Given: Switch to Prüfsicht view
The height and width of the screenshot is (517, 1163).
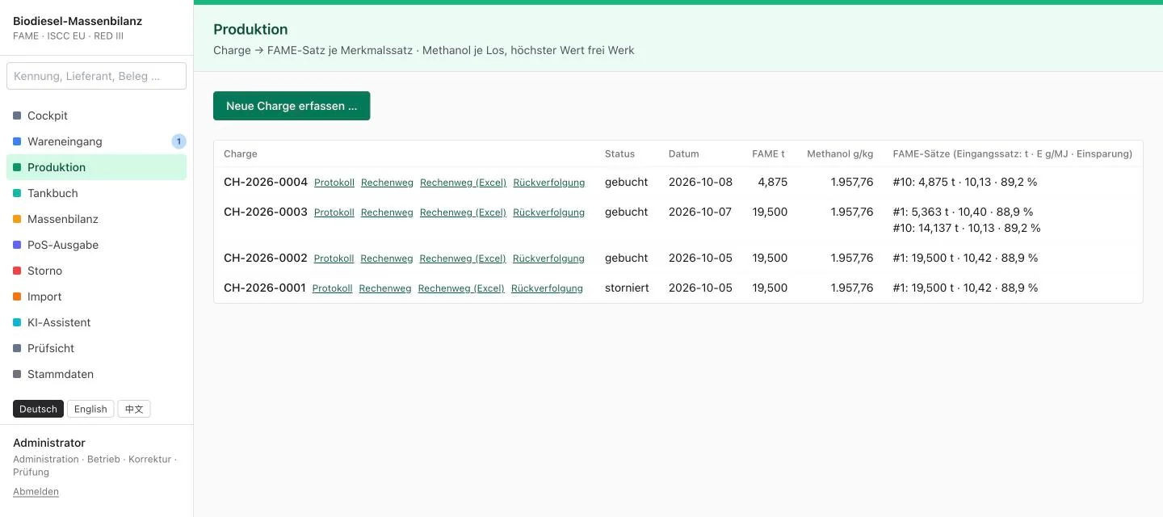Looking at the screenshot, I should [96, 348].
